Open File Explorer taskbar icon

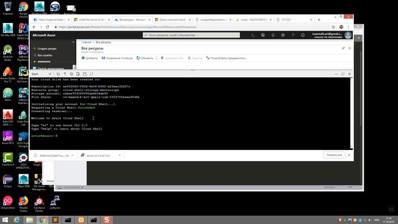point(30,220)
